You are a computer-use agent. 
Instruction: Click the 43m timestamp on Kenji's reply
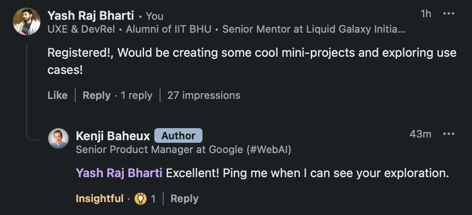[x=420, y=134]
